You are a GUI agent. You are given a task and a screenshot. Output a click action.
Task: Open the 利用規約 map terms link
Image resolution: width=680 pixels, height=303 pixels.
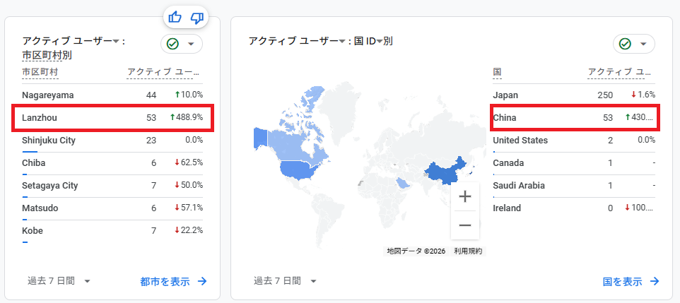click(468, 251)
